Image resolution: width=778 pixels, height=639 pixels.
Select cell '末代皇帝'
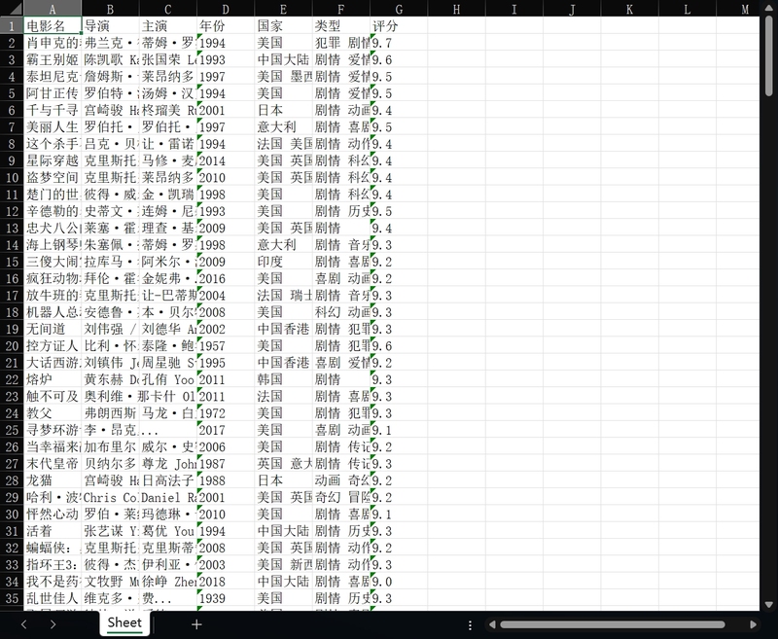point(53,463)
